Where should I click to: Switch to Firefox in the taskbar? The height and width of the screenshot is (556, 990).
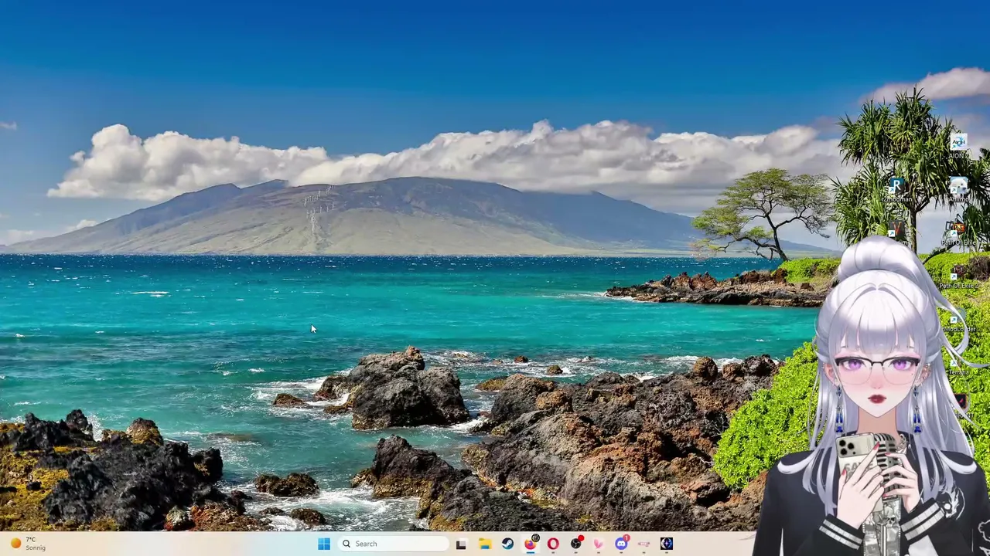[530, 544]
